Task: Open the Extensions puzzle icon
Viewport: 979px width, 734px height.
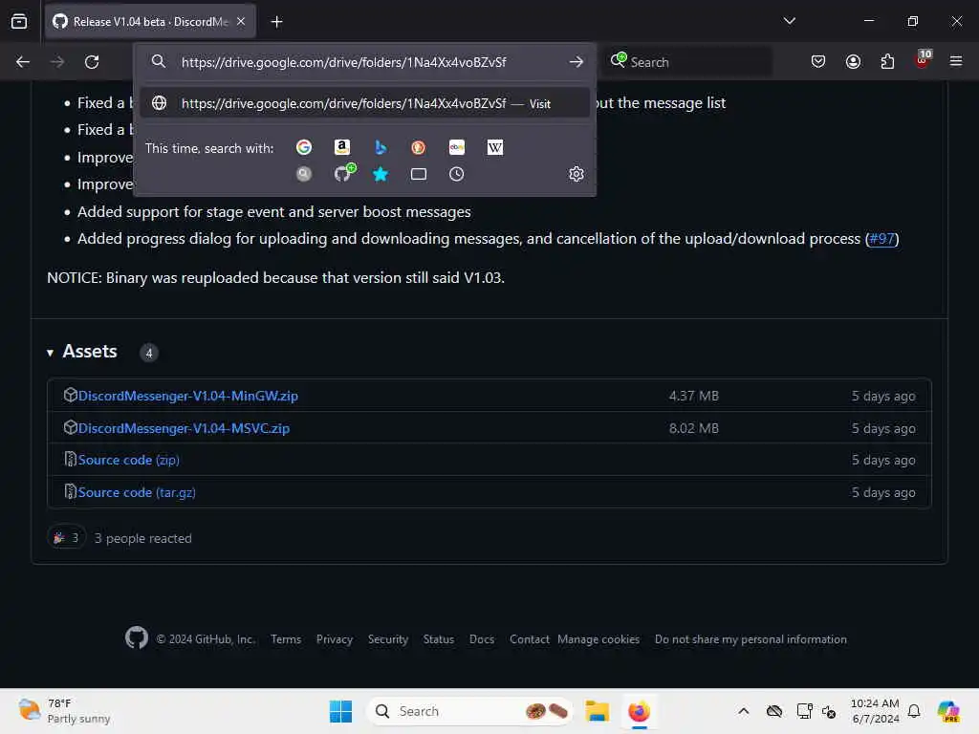Action: (887, 62)
